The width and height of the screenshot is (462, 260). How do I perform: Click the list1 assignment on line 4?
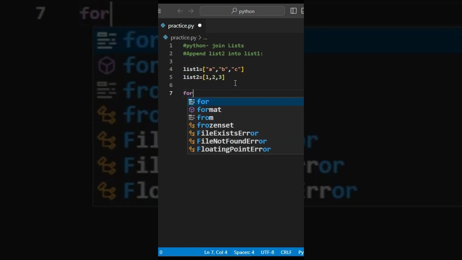(x=213, y=69)
